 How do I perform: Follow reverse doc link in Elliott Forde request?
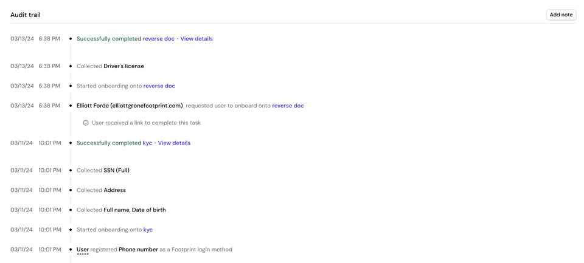288,106
